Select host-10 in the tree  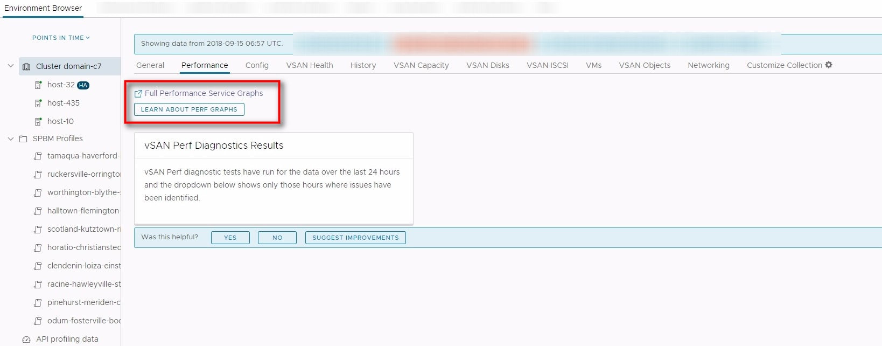tap(60, 121)
